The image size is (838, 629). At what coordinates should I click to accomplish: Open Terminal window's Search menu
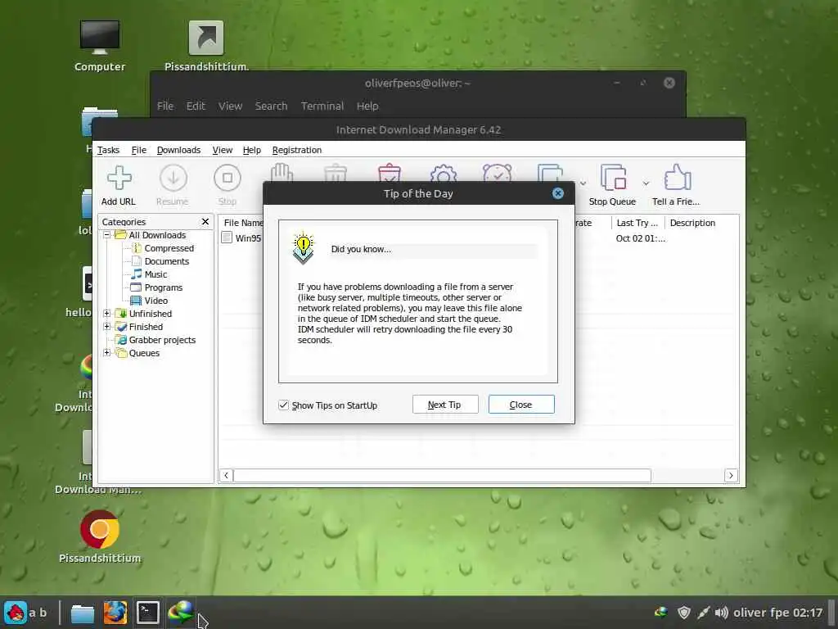tap(271, 106)
